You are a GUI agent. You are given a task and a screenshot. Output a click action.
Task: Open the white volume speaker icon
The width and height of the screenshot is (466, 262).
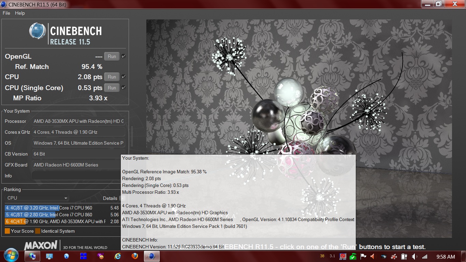tap(414, 256)
